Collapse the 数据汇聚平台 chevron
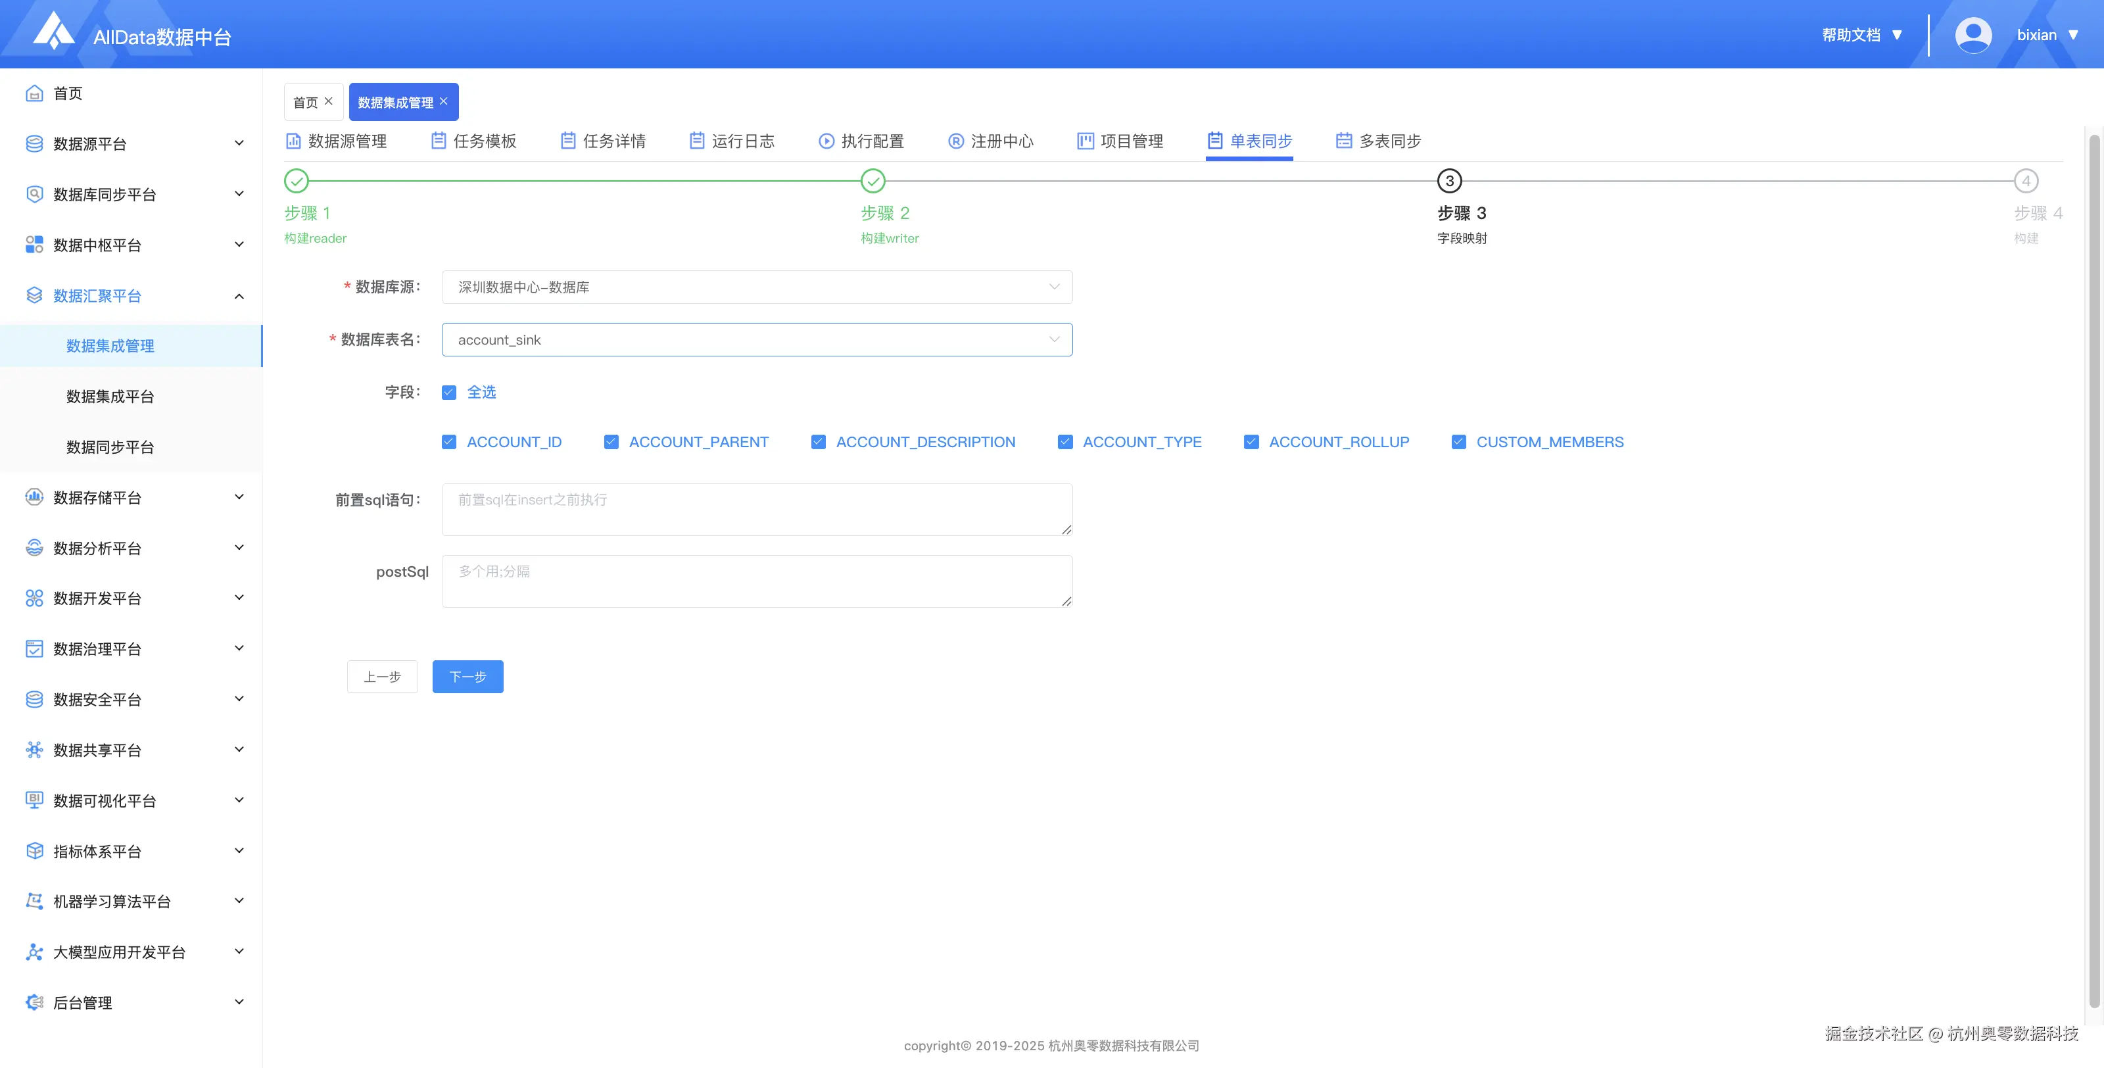2104x1068 pixels. 239,296
